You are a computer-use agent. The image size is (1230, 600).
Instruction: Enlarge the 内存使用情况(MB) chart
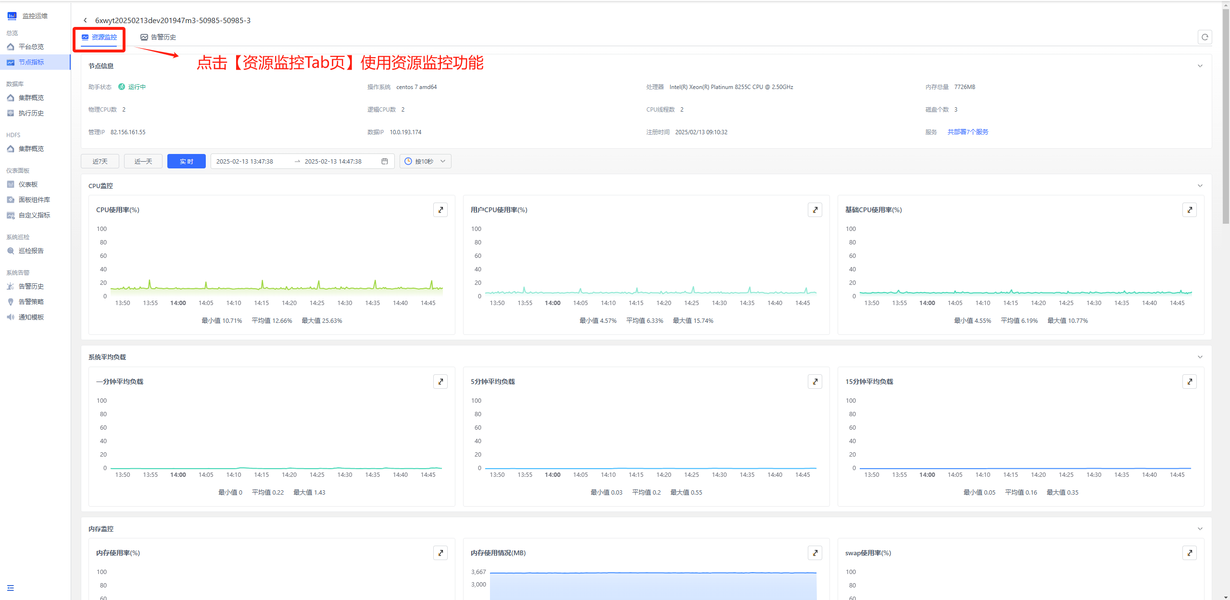(x=815, y=553)
